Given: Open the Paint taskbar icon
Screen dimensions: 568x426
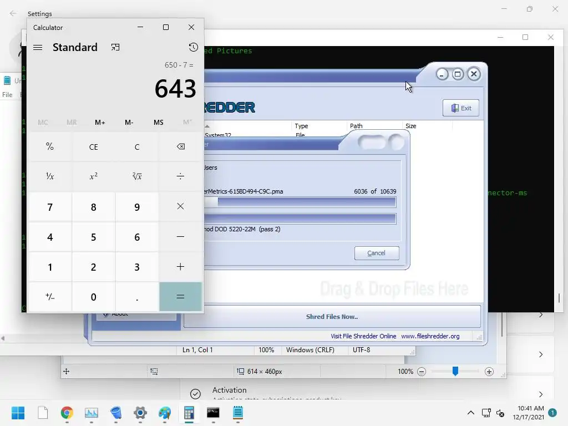Looking at the screenshot, I should point(164,413).
